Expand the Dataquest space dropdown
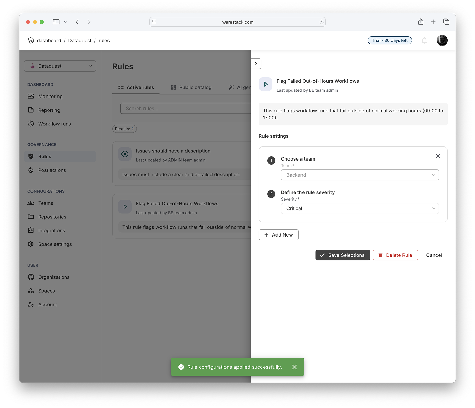 60,66
